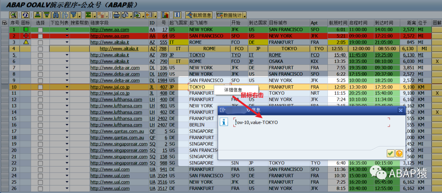The image size is (442, 193).
Task: Click the 目标城市 column header
Action: (289, 23)
